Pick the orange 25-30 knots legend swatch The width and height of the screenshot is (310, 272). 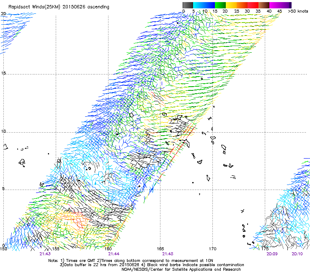(x=242, y=5)
